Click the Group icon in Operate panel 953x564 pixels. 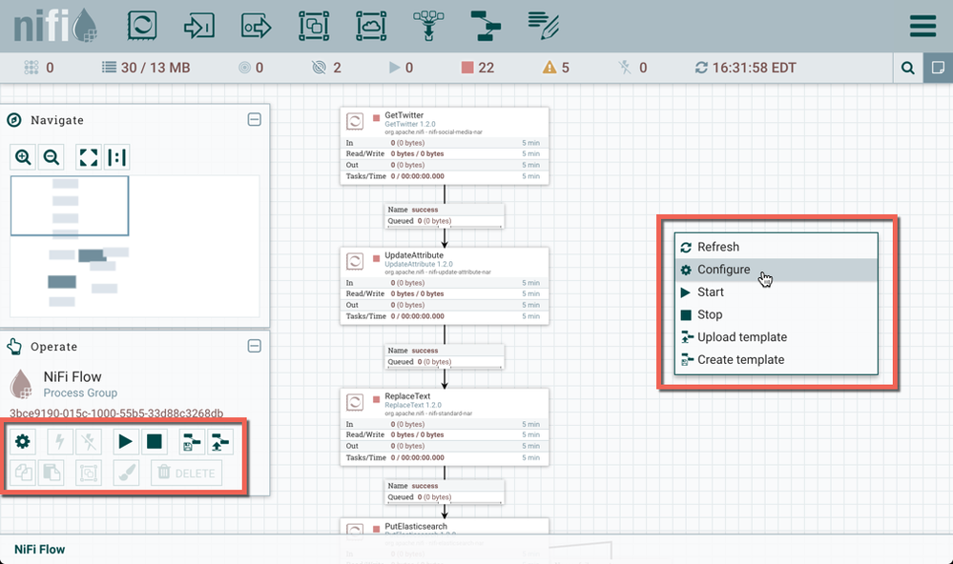(89, 473)
